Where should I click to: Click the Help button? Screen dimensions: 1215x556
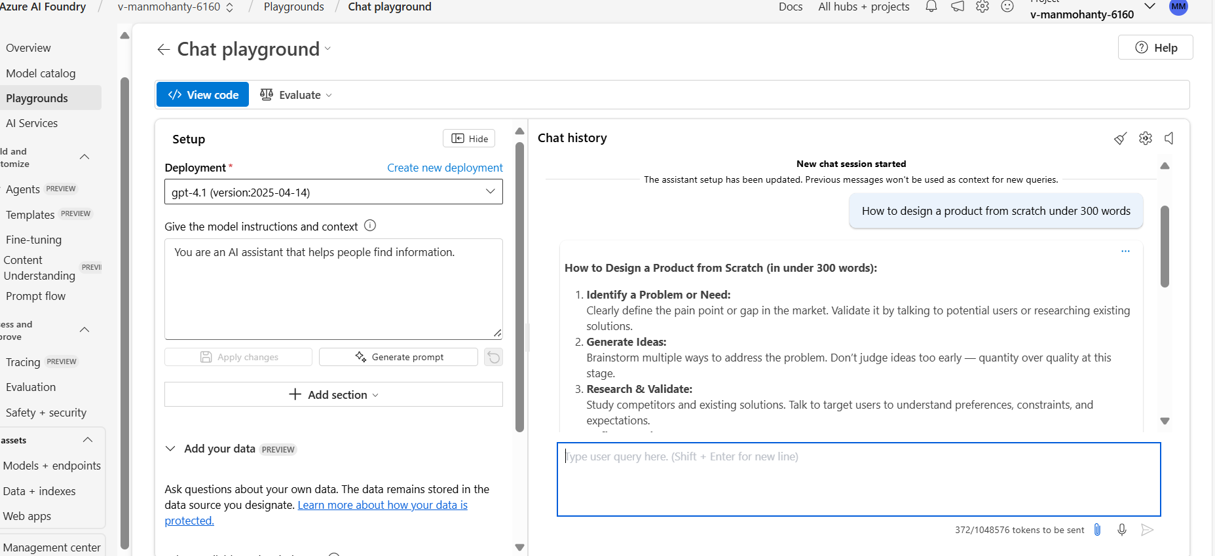coord(1155,47)
